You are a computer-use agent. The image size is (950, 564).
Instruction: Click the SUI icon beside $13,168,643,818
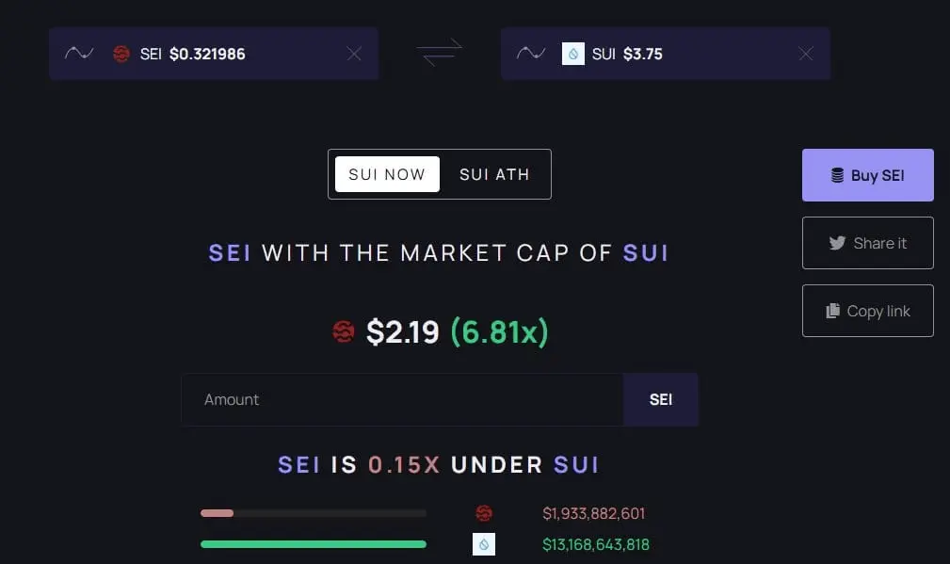coord(484,544)
